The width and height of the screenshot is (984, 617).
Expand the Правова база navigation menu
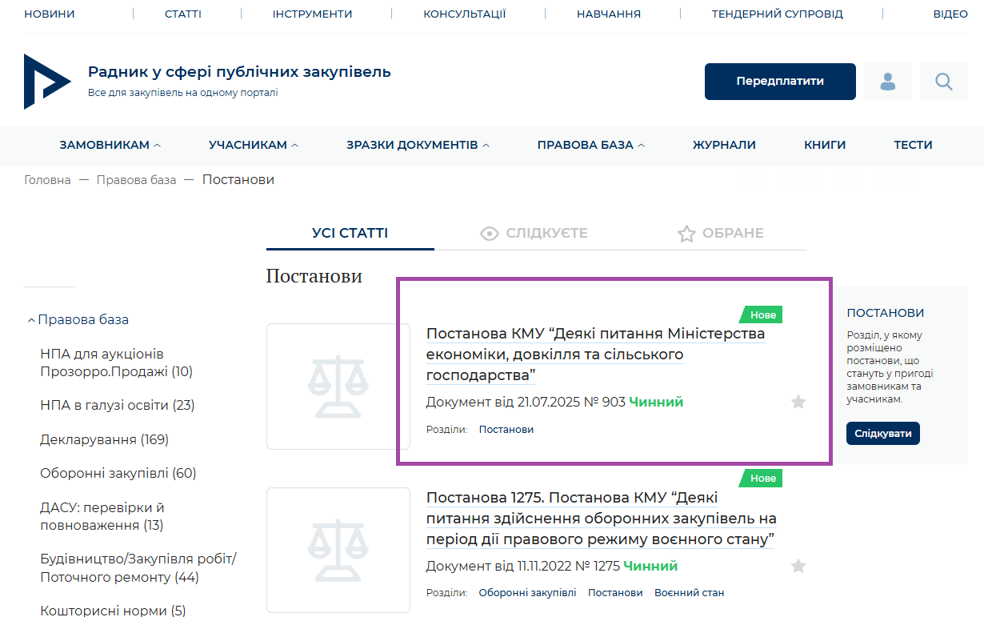pyautogui.click(x=590, y=145)
